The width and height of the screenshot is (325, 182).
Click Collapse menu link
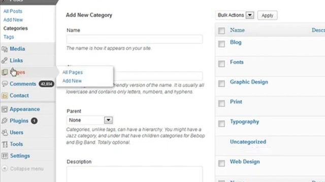pyautogui.click(x=27, y=169)
